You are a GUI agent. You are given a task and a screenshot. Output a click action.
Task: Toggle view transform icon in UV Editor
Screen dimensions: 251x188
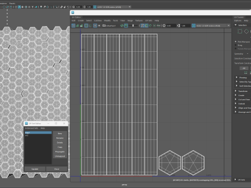click(193, 26)
